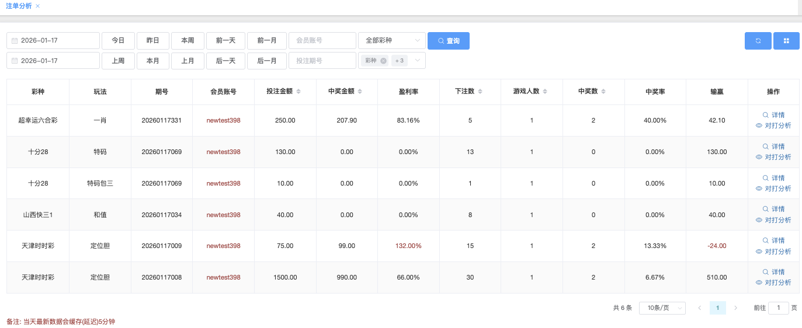Switch to the 注单分析 tab
This screenshot has width=802, height=328.
[x=19, y=6]
